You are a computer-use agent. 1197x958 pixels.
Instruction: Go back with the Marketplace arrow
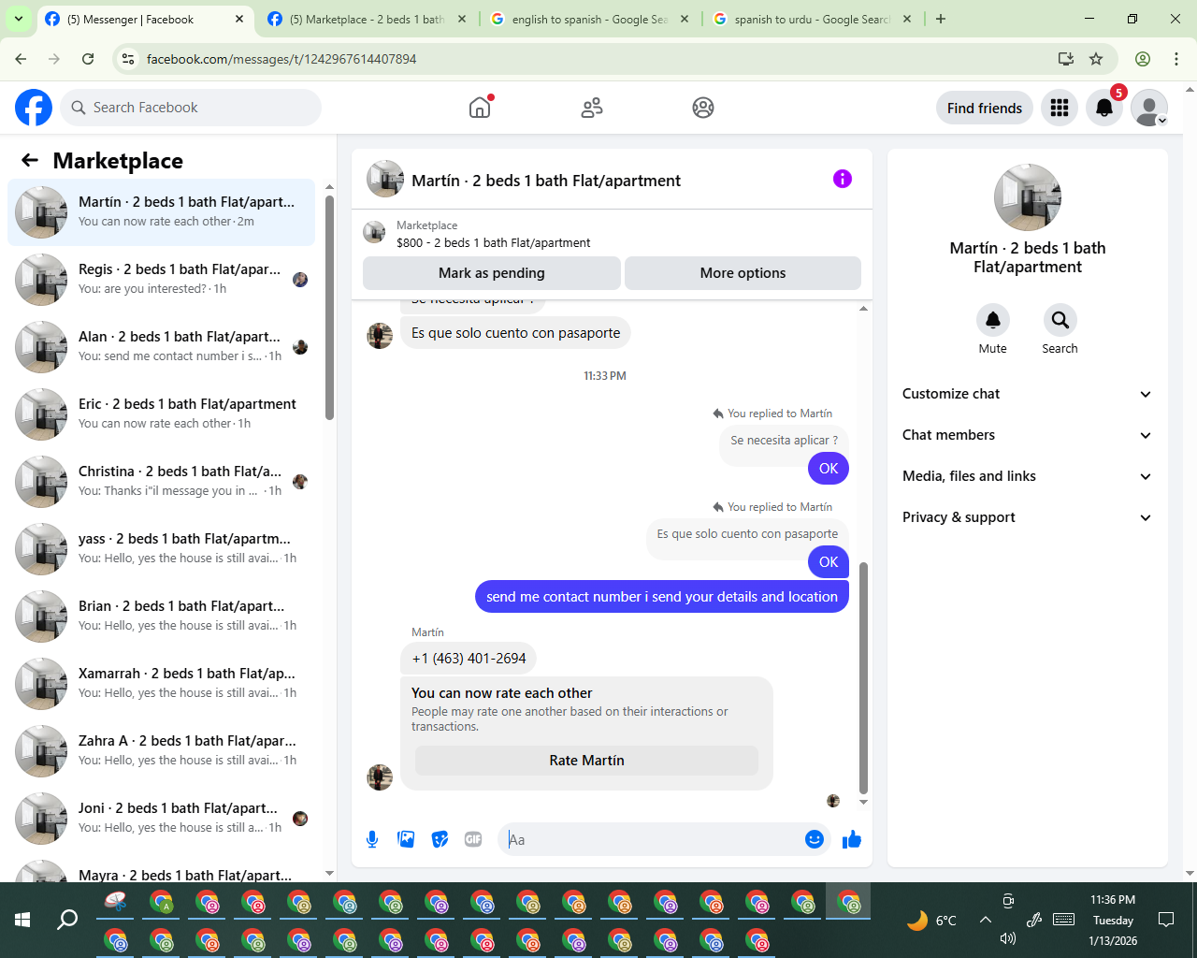pyautogui.click(x=30, y=160)
